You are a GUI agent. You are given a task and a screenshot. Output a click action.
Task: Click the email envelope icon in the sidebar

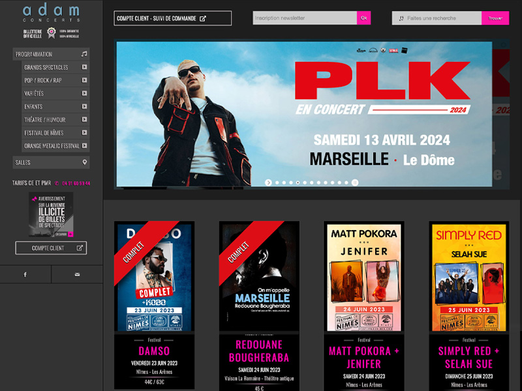point(77,274)
